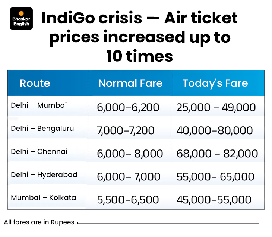Click the Delhi – Chennai route cell
The height and width of the screenshot is (237, 272).
[x=39, y=152]
